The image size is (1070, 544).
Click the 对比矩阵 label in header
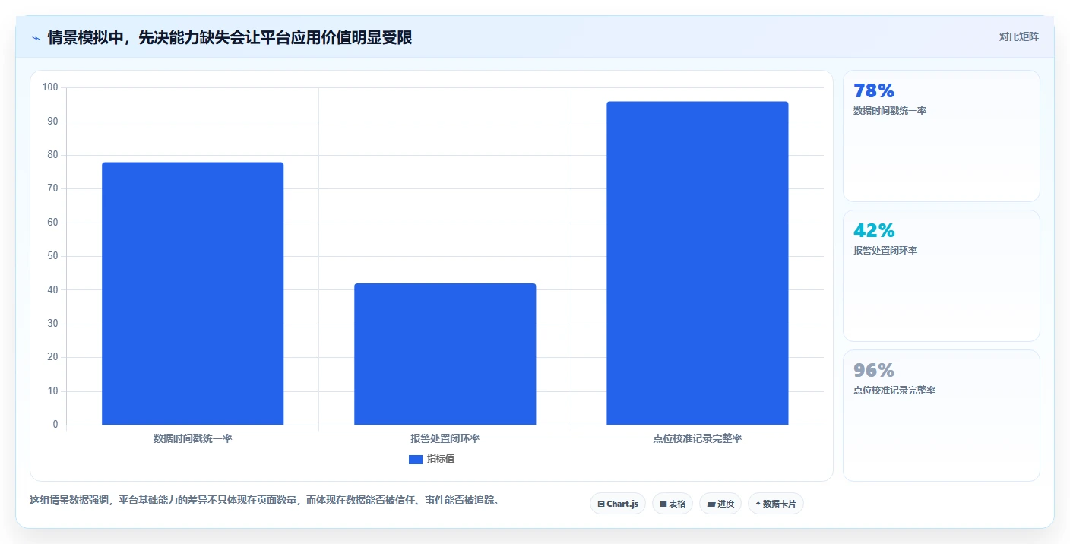[x=1018, y=36]
